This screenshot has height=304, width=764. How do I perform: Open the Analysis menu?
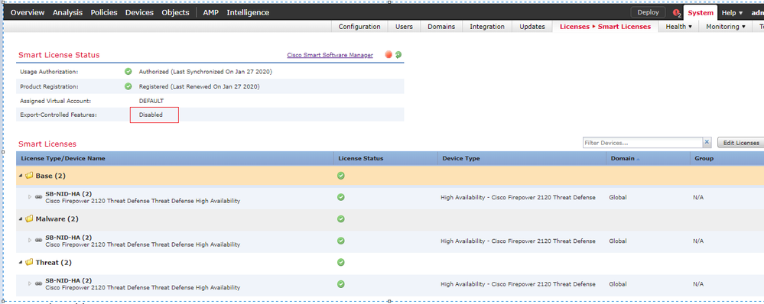pyautogui.click(x=67, y=13)
